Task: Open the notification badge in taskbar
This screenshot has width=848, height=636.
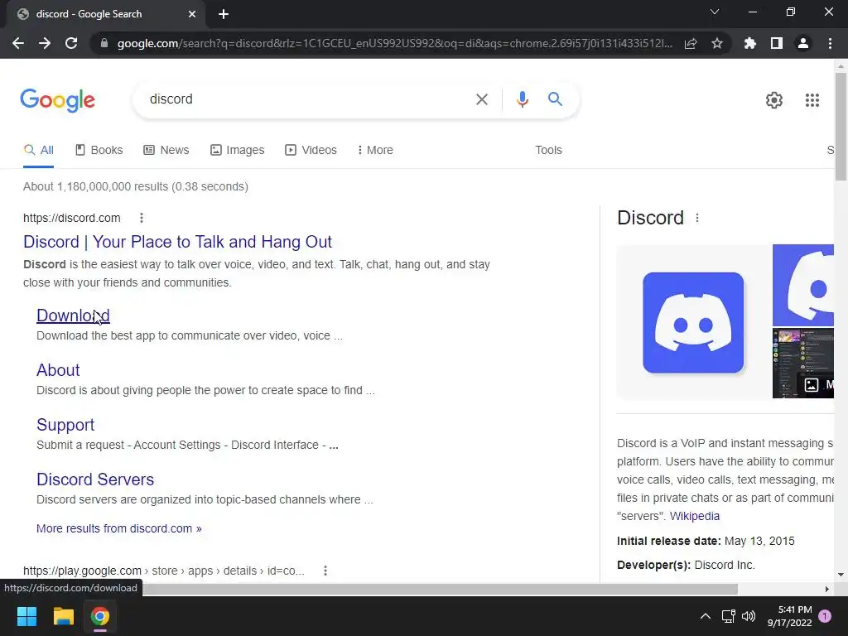Action: pyautogui.click(x=825, y=616)
